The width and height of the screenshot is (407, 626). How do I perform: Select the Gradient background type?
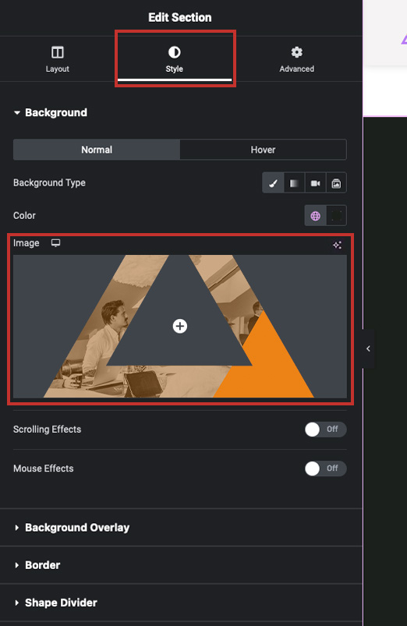coord(295,183)
